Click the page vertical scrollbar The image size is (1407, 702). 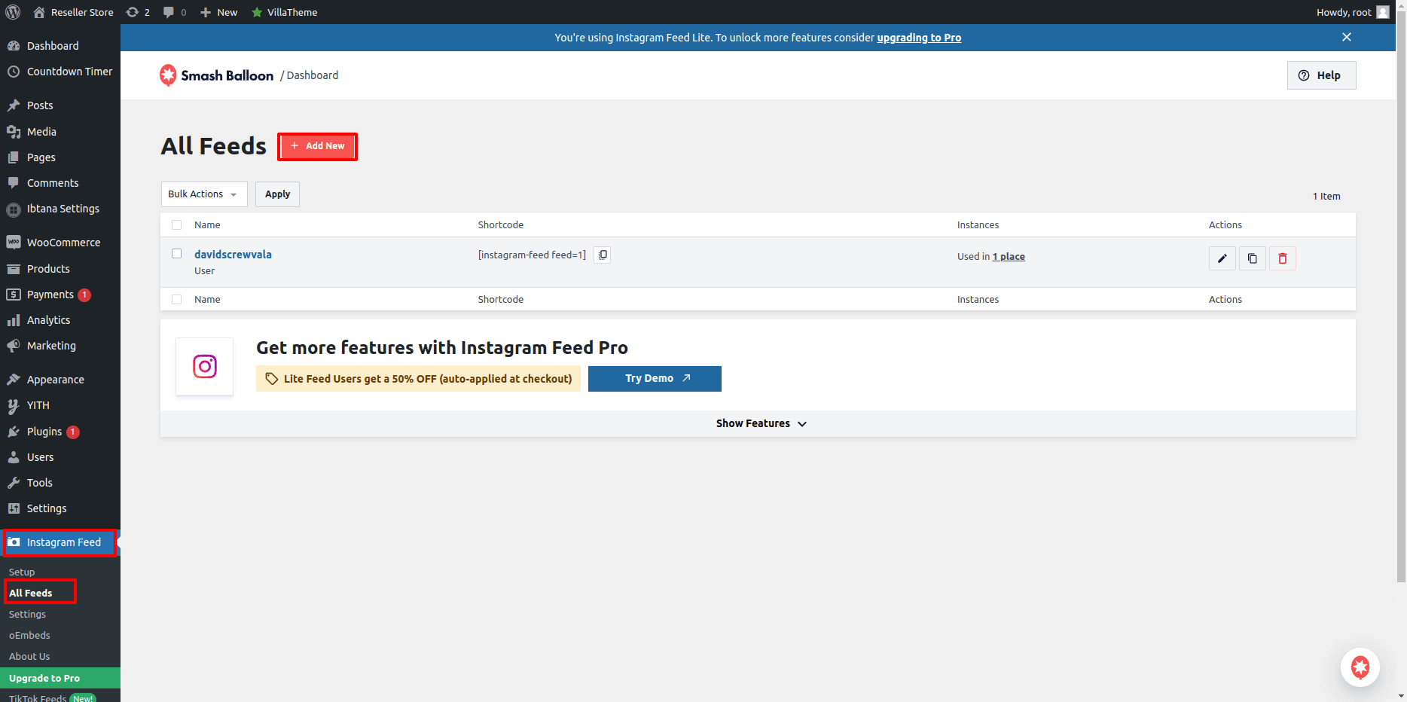(1401, 301)
